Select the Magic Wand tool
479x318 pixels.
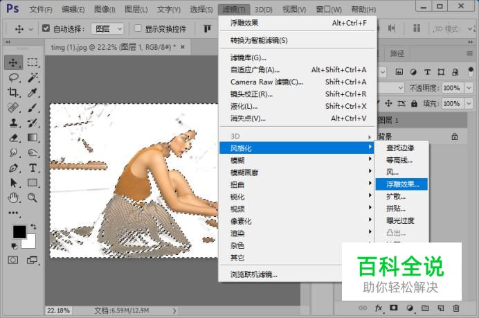[x=33, y=78]
